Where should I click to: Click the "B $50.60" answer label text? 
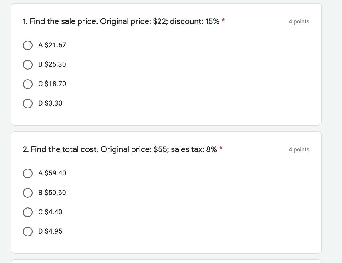(52, 193)
